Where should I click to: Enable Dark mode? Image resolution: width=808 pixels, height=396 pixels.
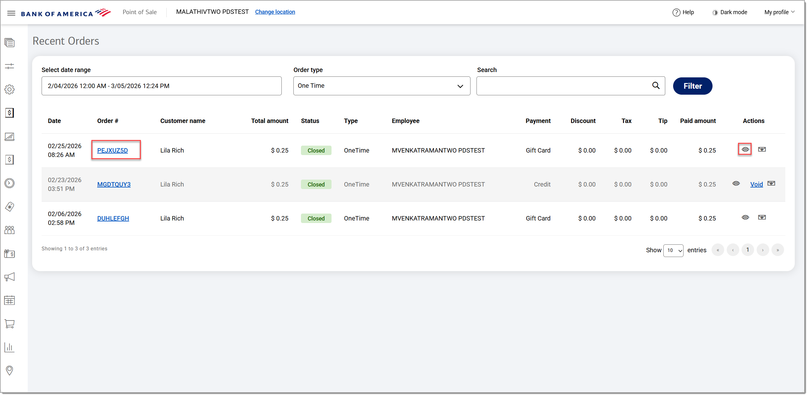[730, 12]
